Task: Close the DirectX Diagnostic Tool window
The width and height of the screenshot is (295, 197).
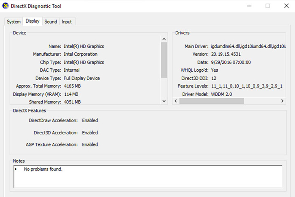Action: coord(286,6)
